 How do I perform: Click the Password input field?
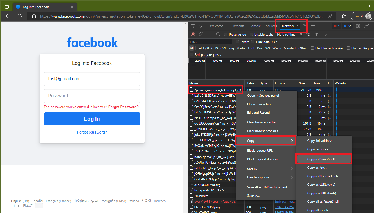tap(92, 96)
